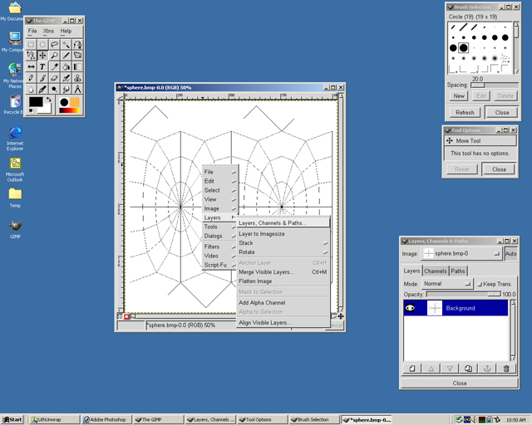
Task: Delete layer with the trash can icon
Action: point(506,369)
